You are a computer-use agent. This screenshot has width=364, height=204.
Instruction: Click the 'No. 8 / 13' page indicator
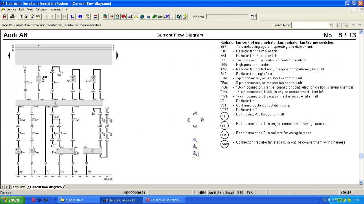click(x=340, y=35)
